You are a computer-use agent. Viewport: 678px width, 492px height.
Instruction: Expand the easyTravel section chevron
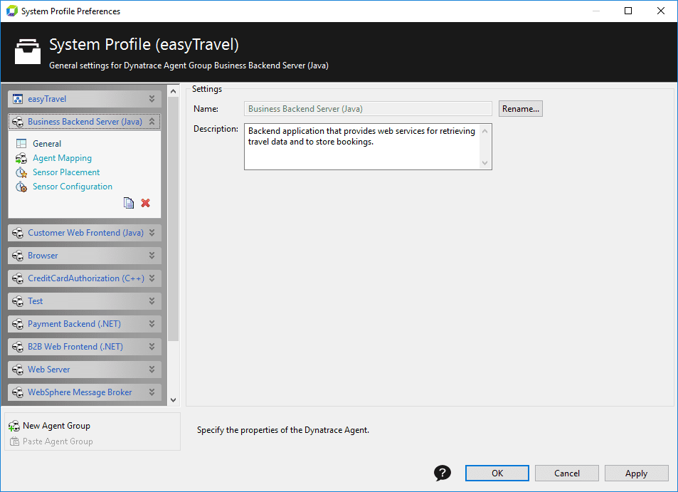coord(152,99)
